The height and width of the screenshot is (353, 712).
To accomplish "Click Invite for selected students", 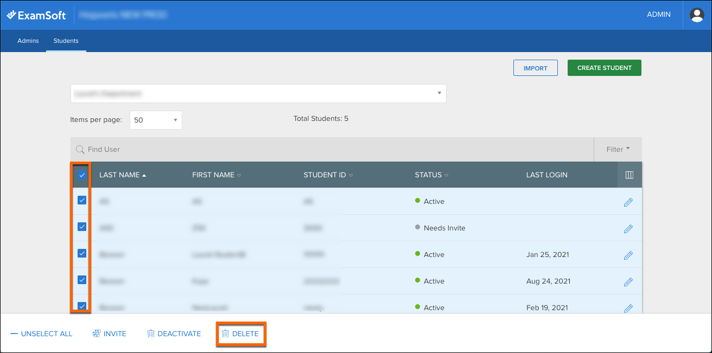I will pos(109,333).
